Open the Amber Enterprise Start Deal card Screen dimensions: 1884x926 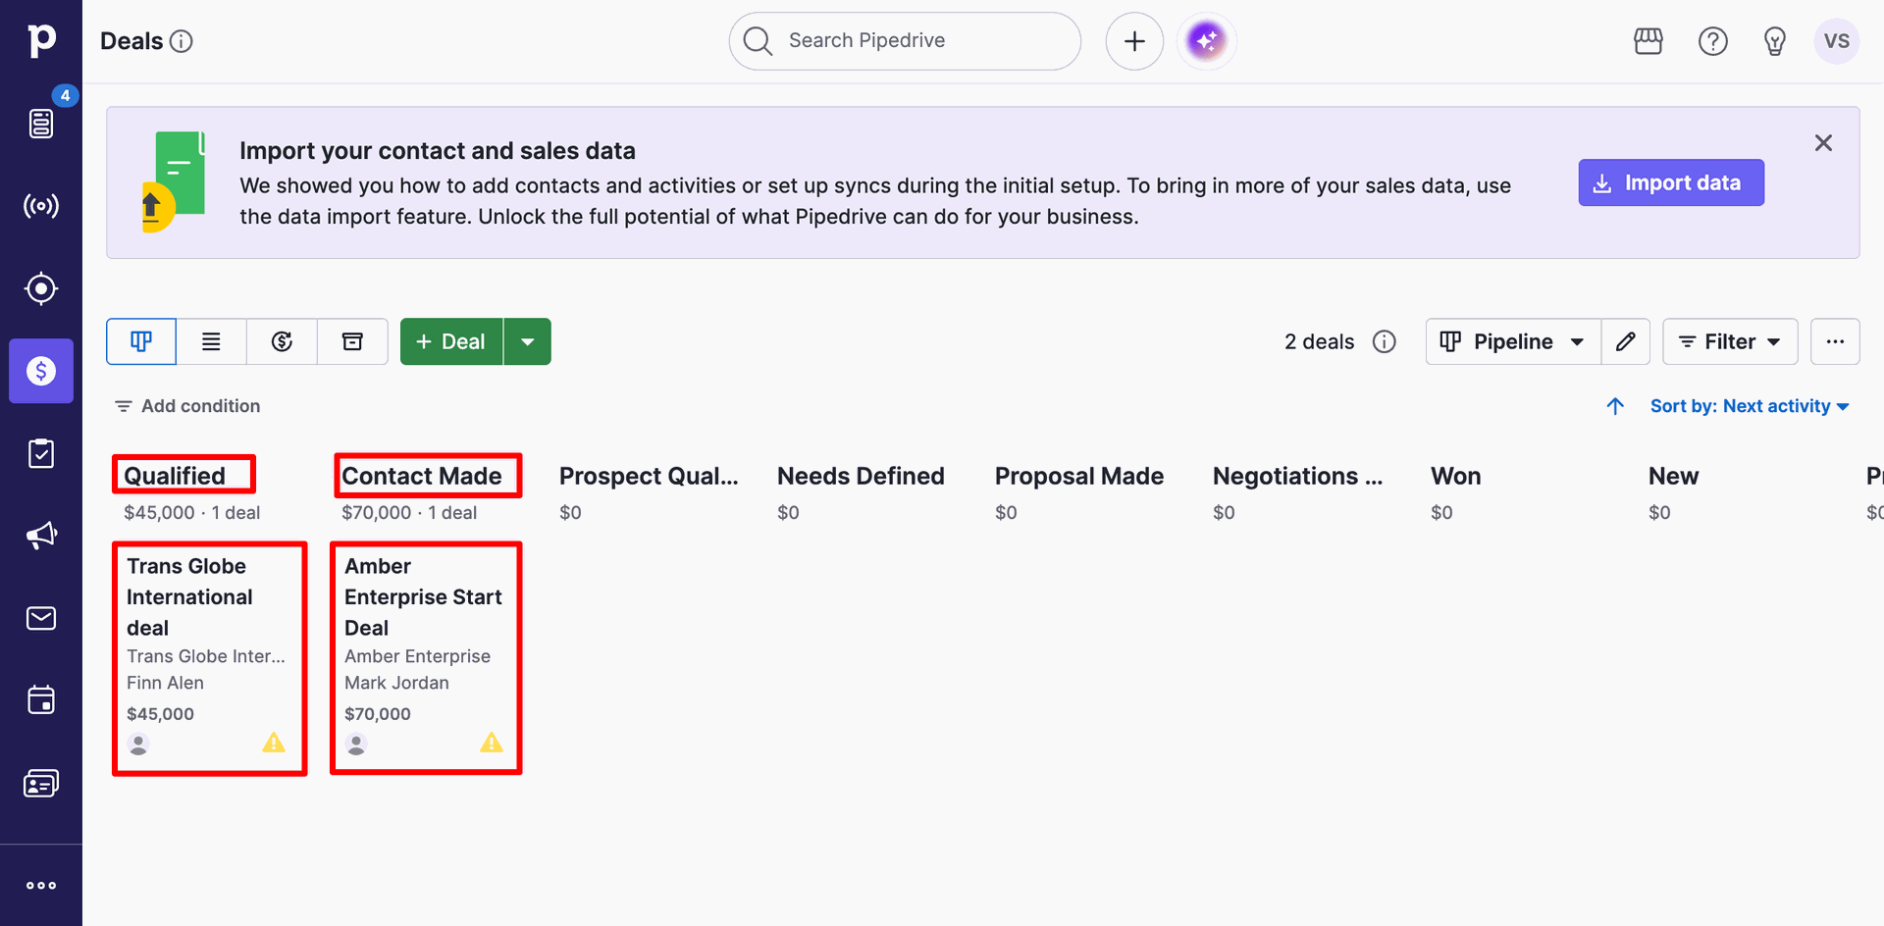[426, 658]
